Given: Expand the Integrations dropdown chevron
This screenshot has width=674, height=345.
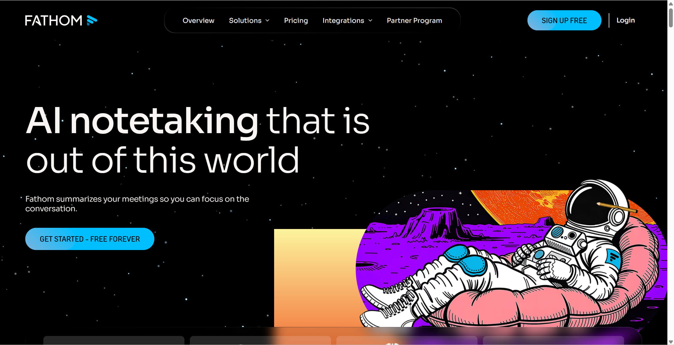Looking at the screenshot, I should pos(370,20).
